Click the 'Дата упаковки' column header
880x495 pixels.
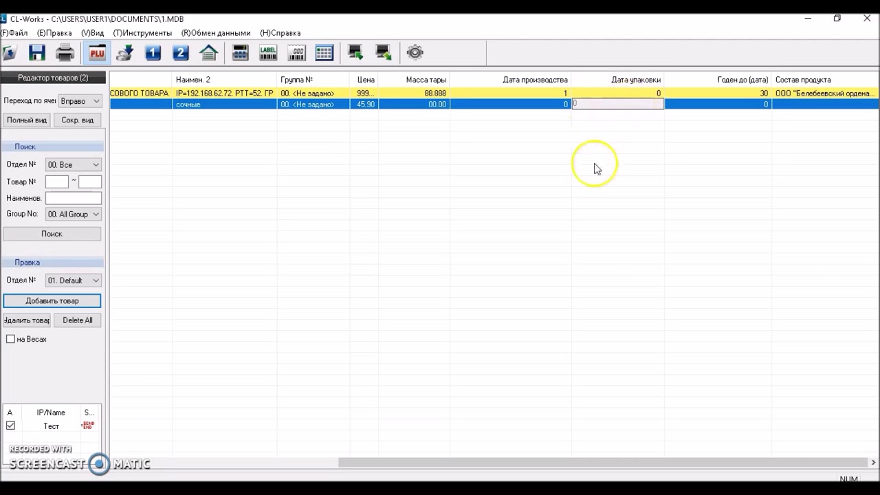[x=617, y=80]
